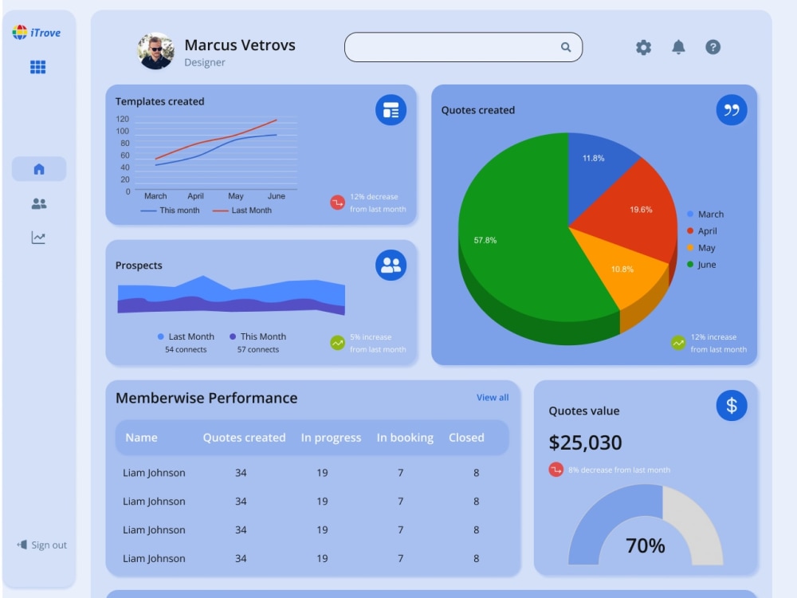The height and width of the screenshot is (598, 797).
Task: Click the Templates created card icon
Action: (x=391, y=110)
